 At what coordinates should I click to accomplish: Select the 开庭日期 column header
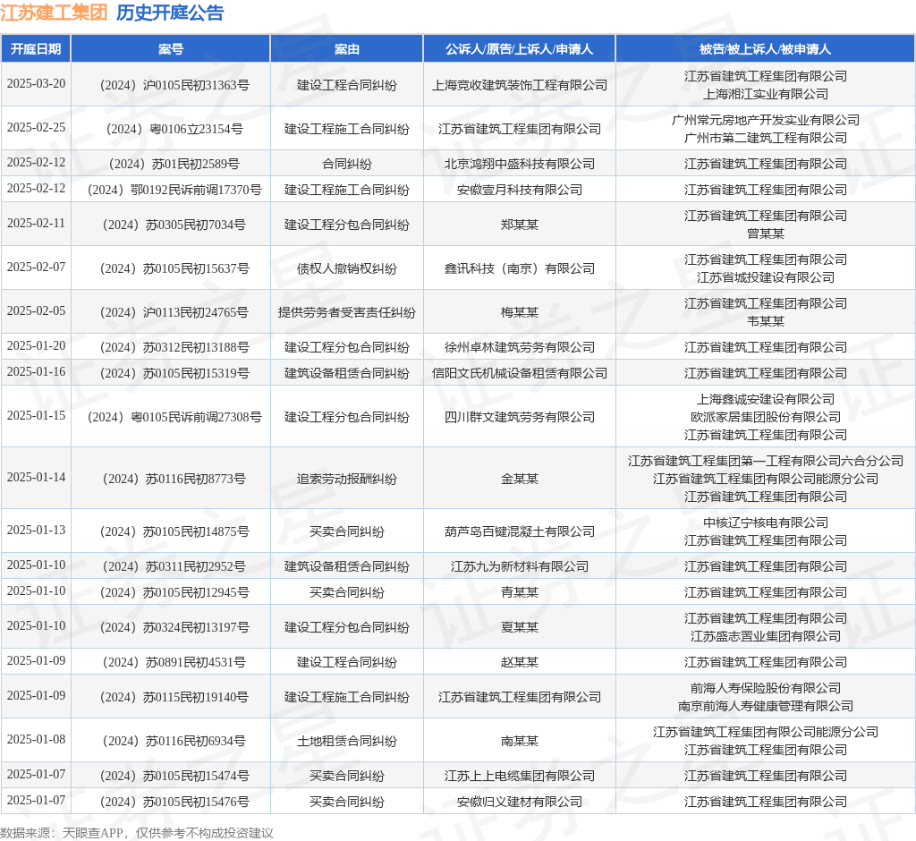[x=36, y=49]
